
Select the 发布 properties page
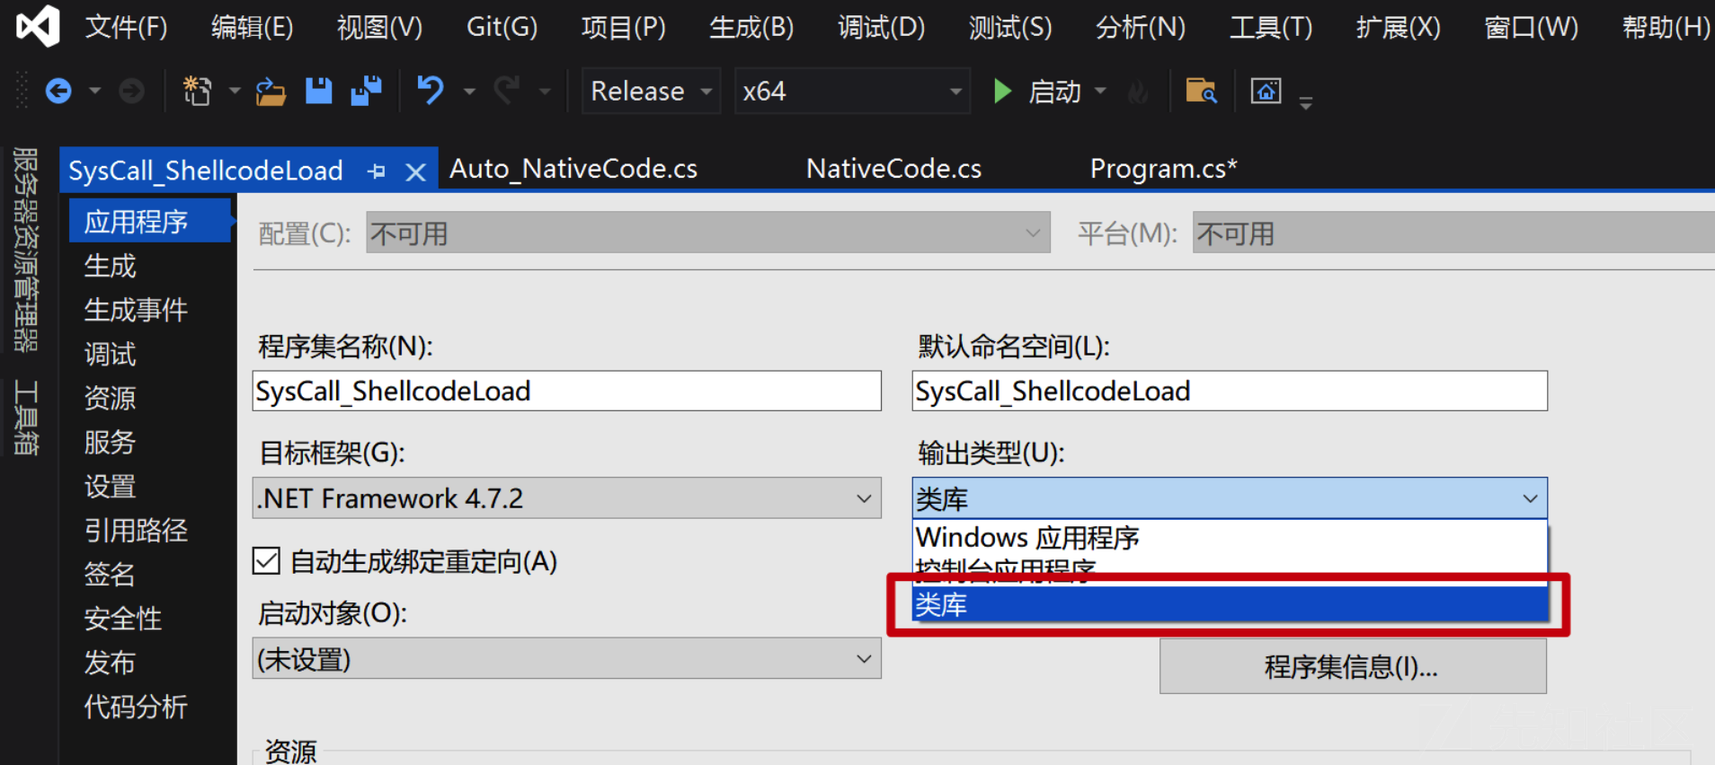pyautogui.click(x=110, y=662)
